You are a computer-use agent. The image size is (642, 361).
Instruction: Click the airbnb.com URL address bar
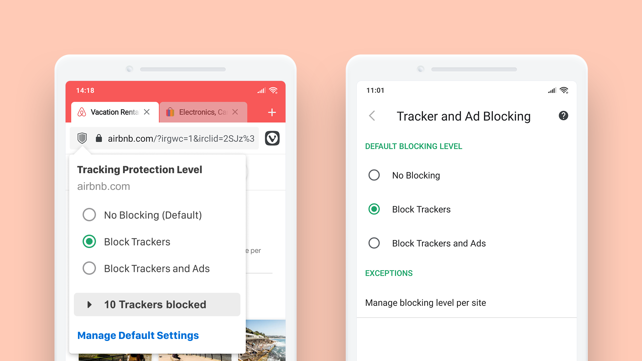(176, 138)
